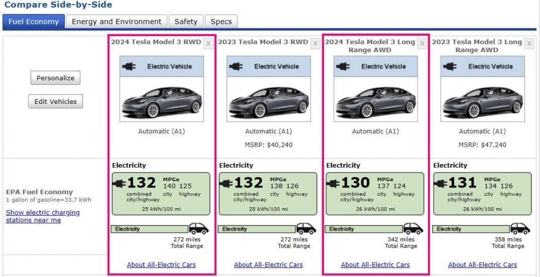Click the car range icon for the 2024 Model 3 RWD

click(198, 228)
